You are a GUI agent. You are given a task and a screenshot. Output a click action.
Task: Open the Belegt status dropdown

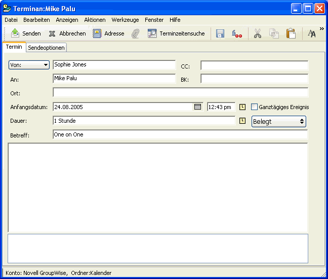(x=279, y=122)
